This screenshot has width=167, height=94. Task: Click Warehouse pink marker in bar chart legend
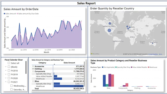click(148, 67)
